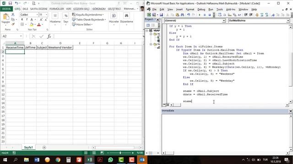The image size is (293, 164).
Task: Click the Indent icon in VBA Edit toolbar
Action: click(x=246, y=15)
